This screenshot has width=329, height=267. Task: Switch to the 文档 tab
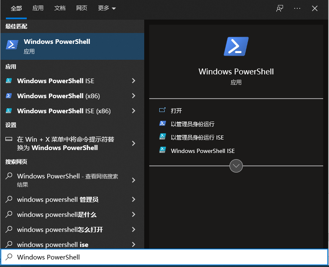tap(60, 8)
